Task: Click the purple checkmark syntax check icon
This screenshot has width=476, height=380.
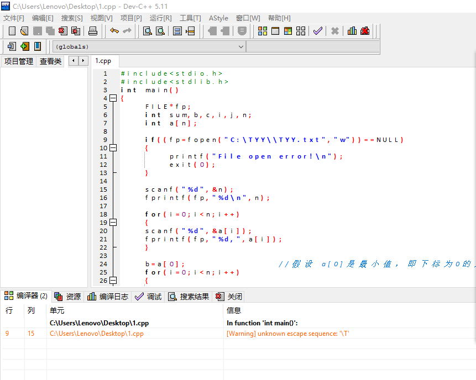Action: [317, 31]
